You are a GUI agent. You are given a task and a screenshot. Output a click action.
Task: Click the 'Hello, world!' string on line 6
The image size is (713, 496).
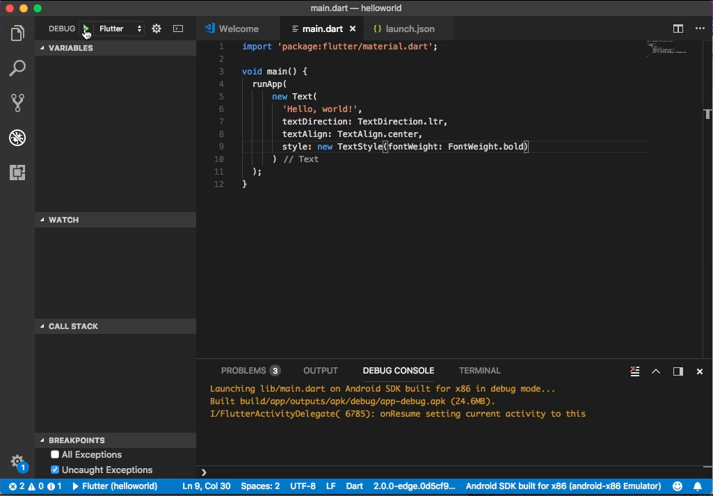pyautogui.click(x=320, y=109)
